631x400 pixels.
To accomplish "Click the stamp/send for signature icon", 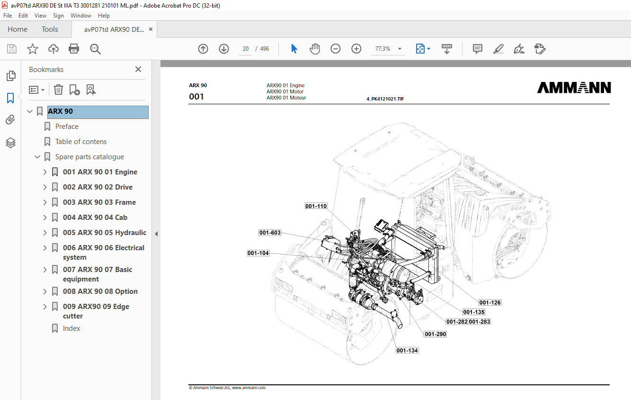I will 540,49.
